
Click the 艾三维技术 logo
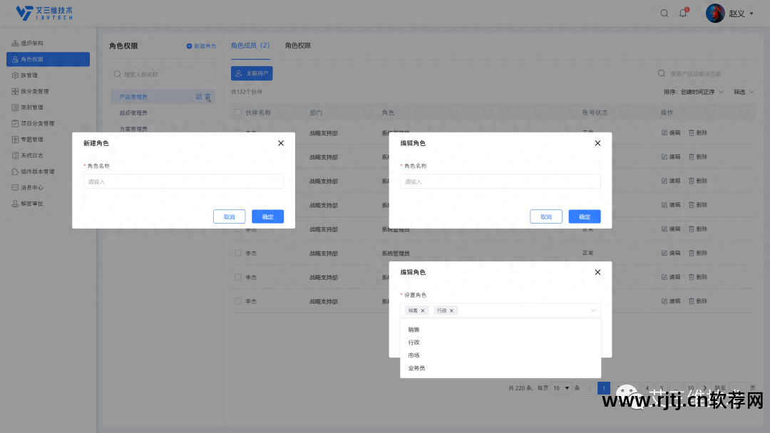point(44,14)
